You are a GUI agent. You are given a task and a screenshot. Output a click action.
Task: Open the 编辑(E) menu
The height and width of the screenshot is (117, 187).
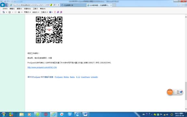pyautogui.click(x=12, y=9)
